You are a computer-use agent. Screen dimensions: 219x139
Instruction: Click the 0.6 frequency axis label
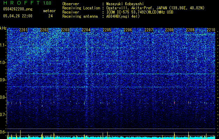pyautogui.click(x=3, y=132)
